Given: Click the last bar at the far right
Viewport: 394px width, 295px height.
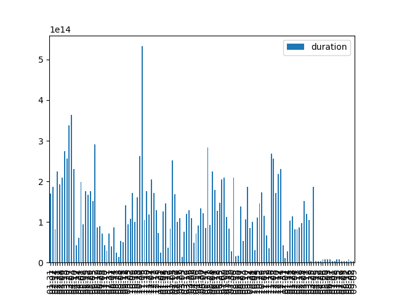Looking at the screenshot, I should 353,262.
